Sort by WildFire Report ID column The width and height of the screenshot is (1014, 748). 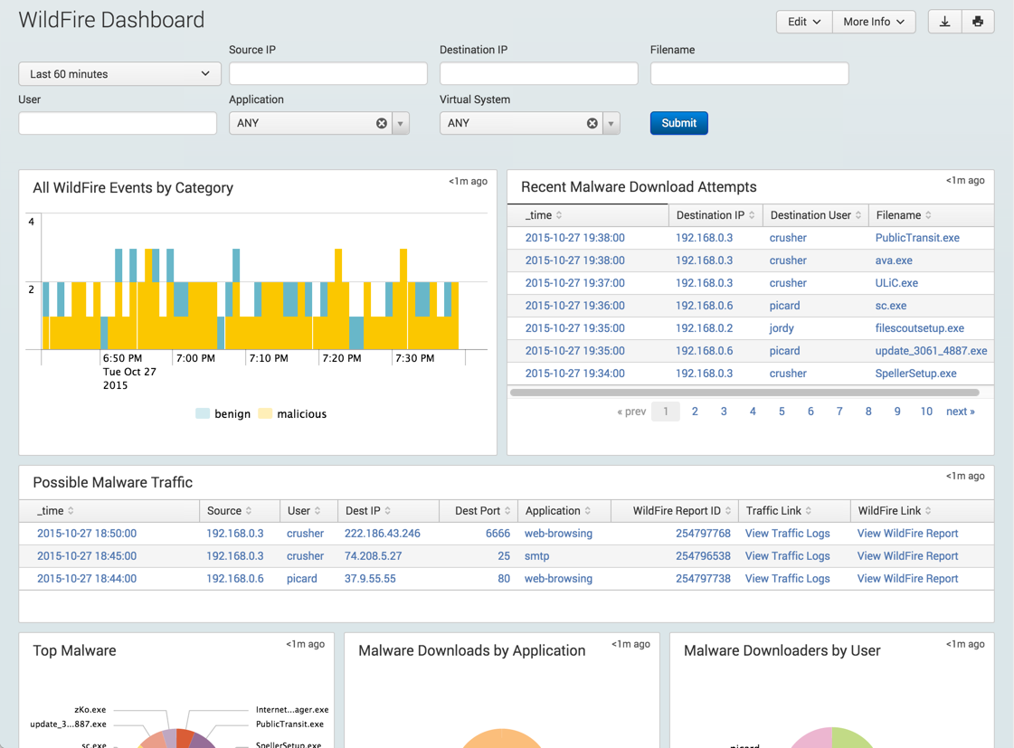point(682,511)
